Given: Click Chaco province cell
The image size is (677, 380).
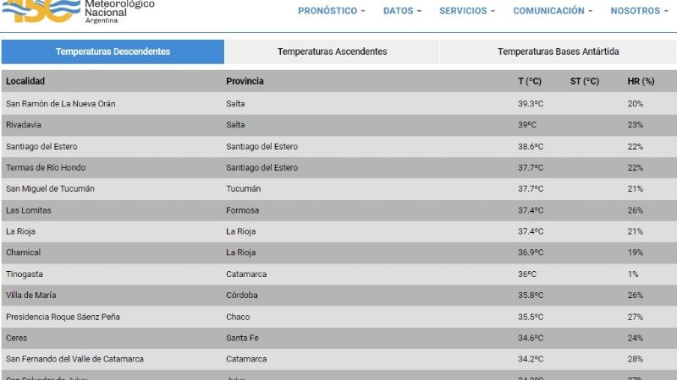Looking at the screenshot, I should (x=238, y=317).
